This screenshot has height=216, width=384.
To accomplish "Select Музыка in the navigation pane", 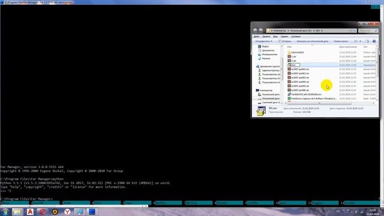I will coord(264,59).
